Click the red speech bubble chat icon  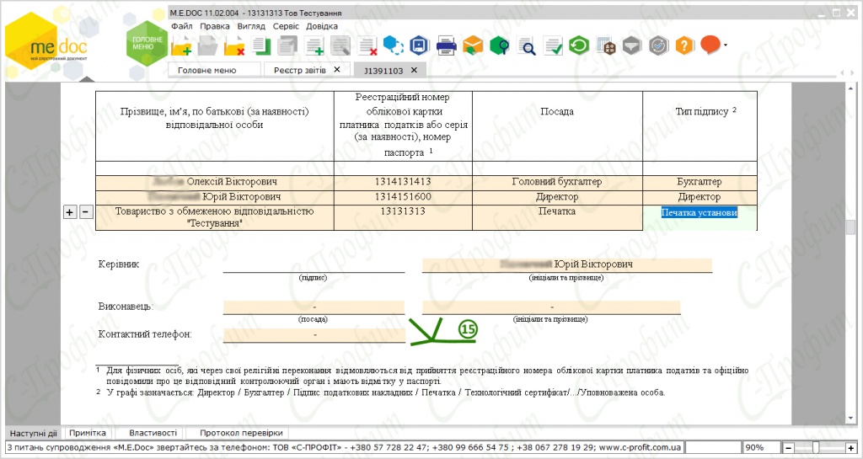(710, 45)
